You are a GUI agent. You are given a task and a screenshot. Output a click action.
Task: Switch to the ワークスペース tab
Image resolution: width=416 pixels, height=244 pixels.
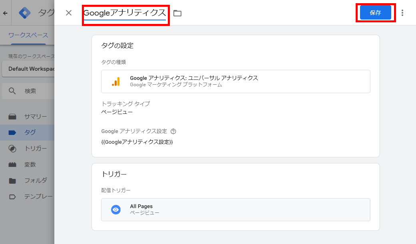pos(28,35)
